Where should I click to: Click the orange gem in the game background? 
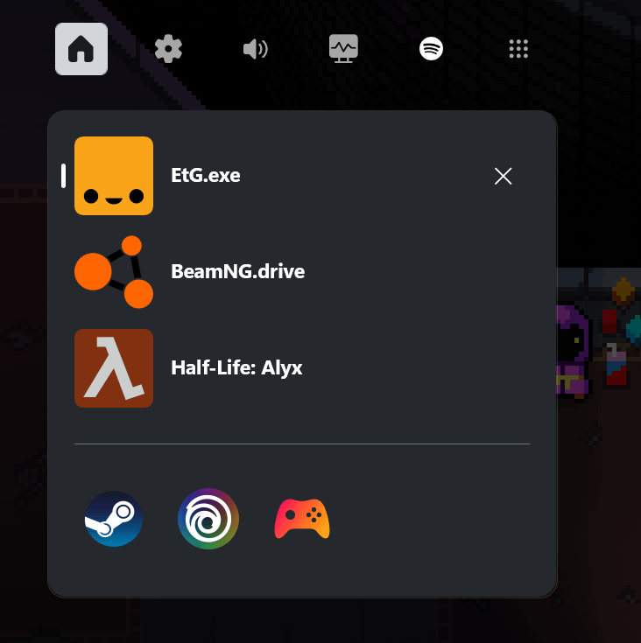coord(623,292)
